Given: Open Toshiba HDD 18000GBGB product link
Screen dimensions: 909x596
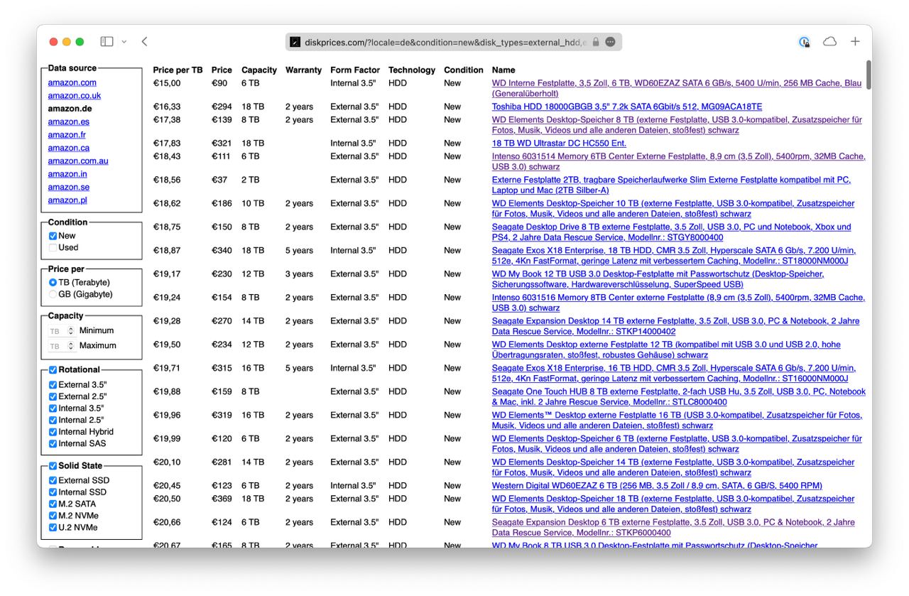Looking at the screenshot, I should tap(627, 107).
